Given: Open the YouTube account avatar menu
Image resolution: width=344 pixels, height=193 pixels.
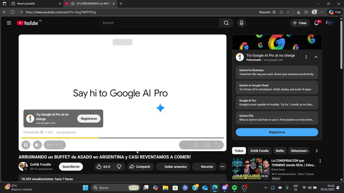Looking at the screenshot, I should (x=329, y=23).
